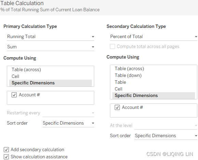
Task: Open the At the level dropdown
Action: coord(166,126)
